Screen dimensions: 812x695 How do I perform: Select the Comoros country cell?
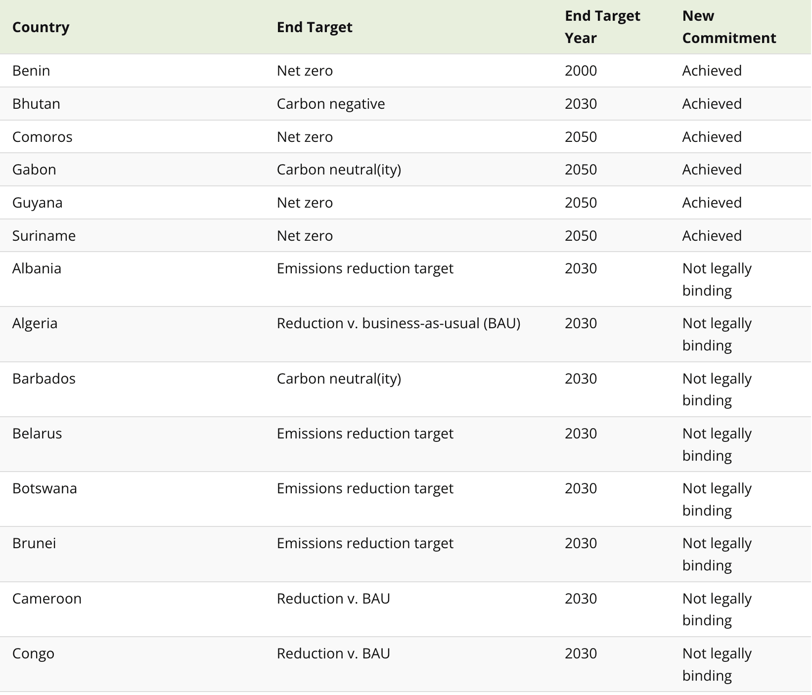[42, 137]
